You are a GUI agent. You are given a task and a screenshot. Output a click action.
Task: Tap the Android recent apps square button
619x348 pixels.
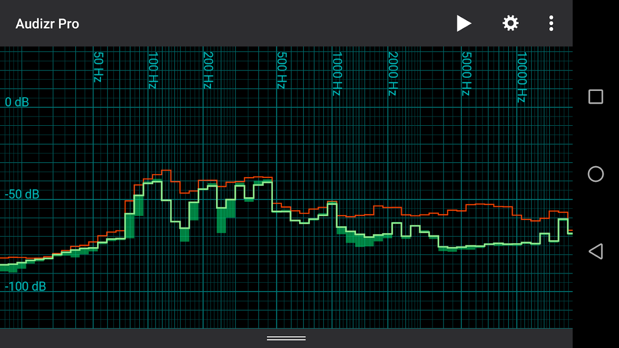[595, 97]
